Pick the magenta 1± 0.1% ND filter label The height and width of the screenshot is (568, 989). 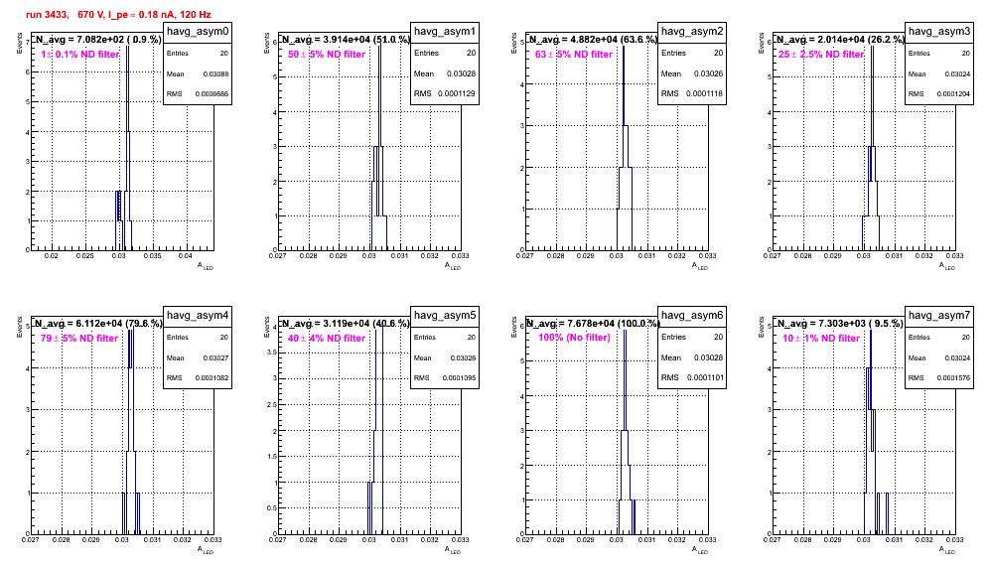80,55
